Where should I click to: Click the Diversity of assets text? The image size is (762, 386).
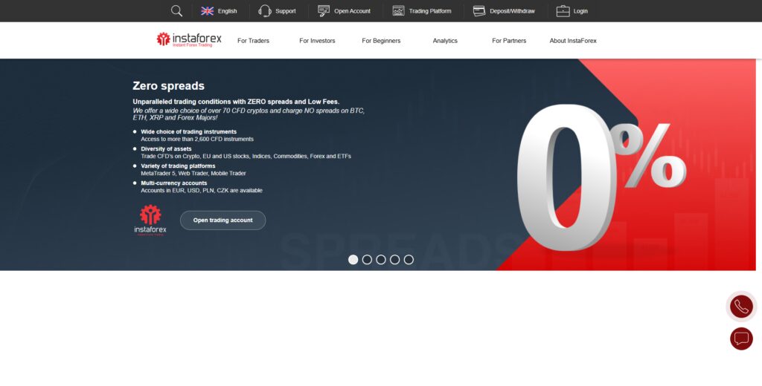tap(166, 149)
